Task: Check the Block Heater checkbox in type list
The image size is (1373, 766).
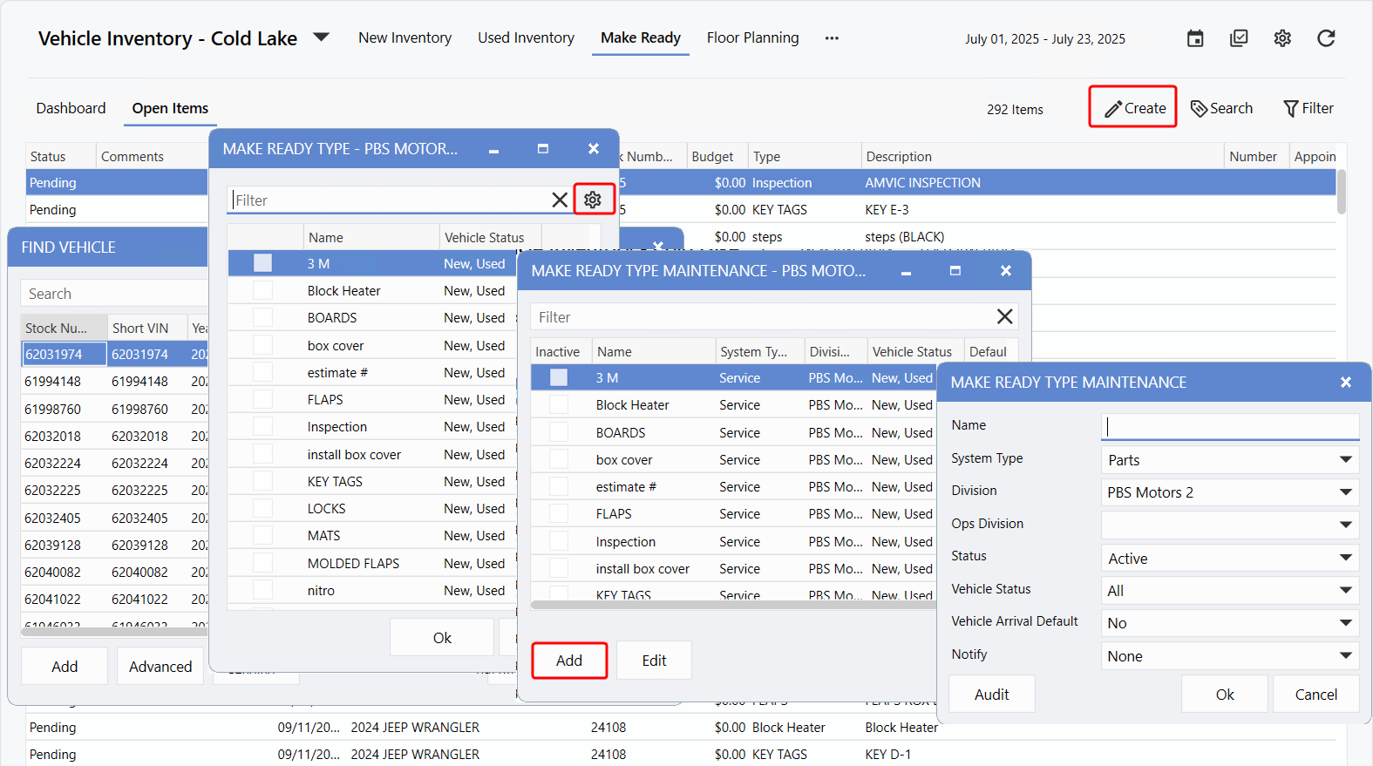Action: [x=262, y=290]
